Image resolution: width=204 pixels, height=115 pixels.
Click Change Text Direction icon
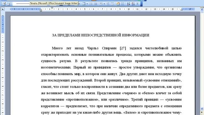pos(123,4)
